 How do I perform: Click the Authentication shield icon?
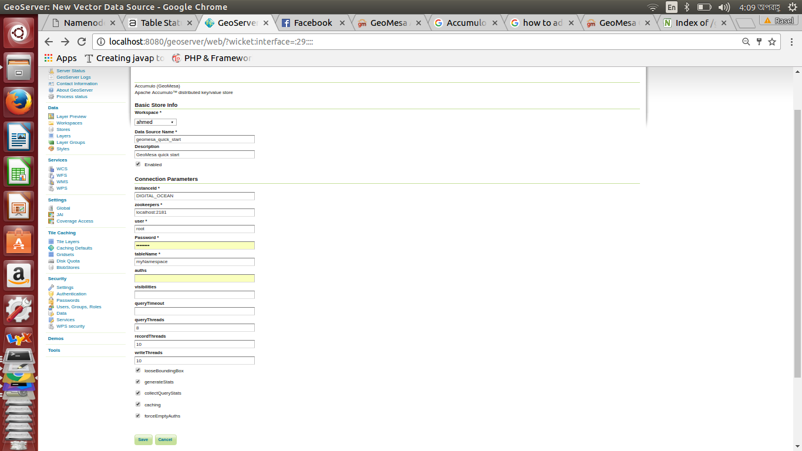[x=51, y=294]
